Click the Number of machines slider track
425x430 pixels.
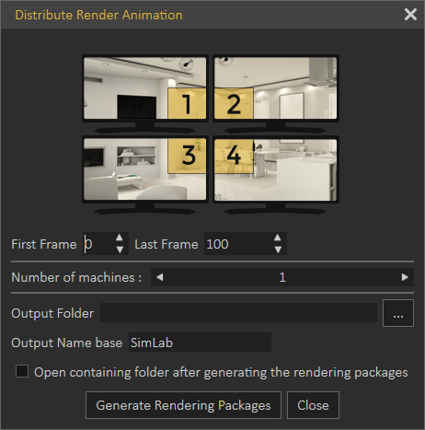[282, 277]
